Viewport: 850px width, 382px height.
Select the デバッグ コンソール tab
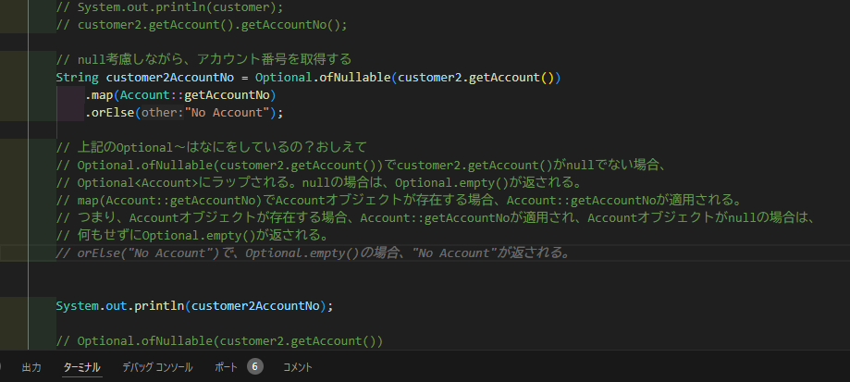point(157,367)
